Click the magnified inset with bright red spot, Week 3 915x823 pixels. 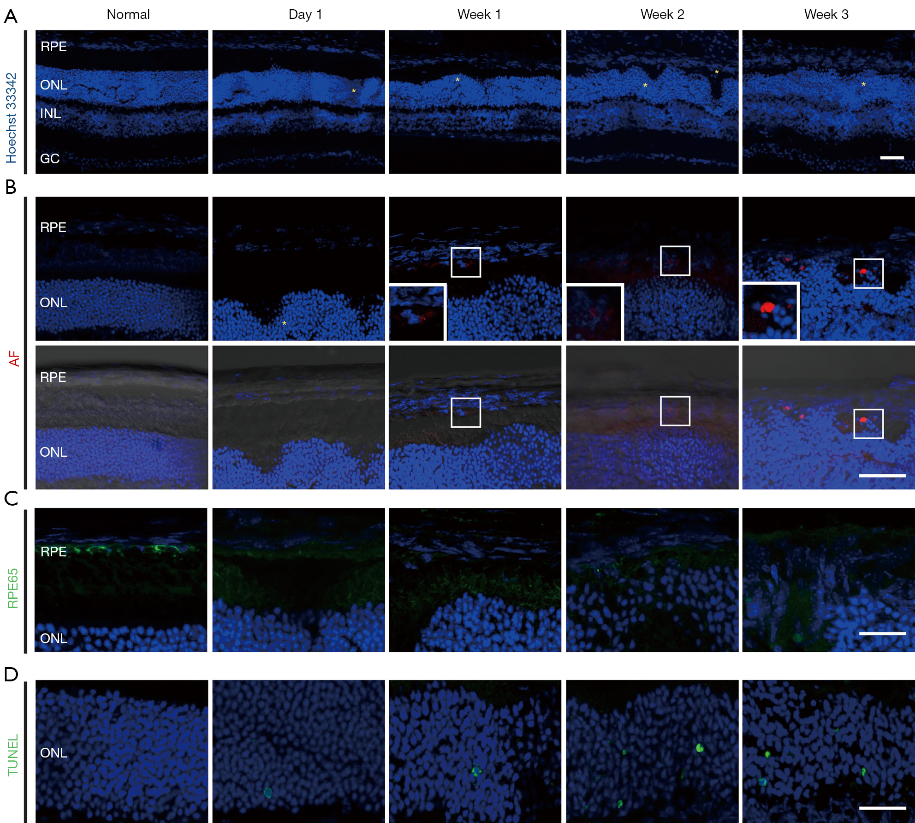coord(770,311)
